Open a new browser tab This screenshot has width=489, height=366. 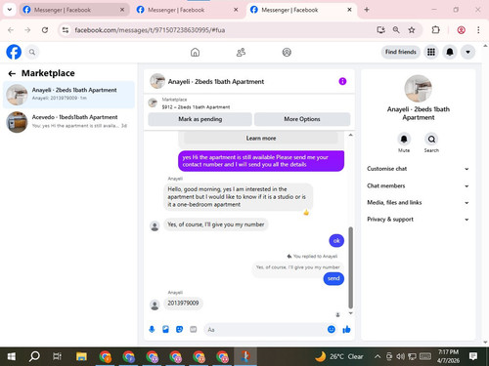(x=367, y=10)
